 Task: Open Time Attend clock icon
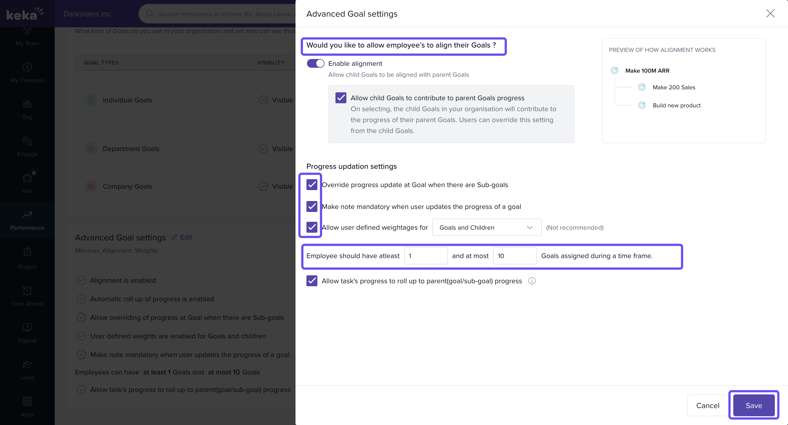point(27,291)
